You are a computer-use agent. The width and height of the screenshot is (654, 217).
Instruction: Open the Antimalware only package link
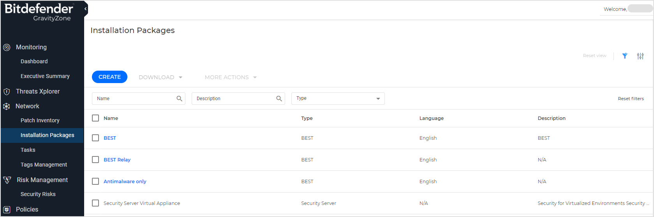tap(125, 181)
